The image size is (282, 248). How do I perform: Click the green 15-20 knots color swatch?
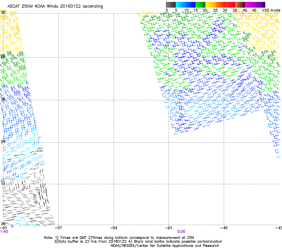point(200,5)
